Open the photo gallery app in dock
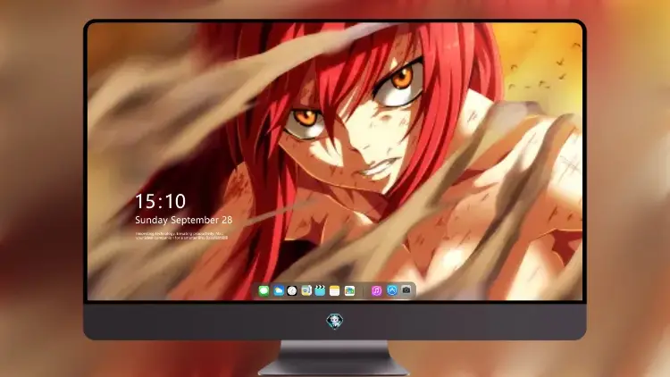 pos(349,291)
